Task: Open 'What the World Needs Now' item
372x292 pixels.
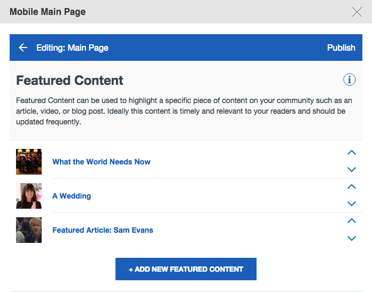Action: tap(102, 162)
